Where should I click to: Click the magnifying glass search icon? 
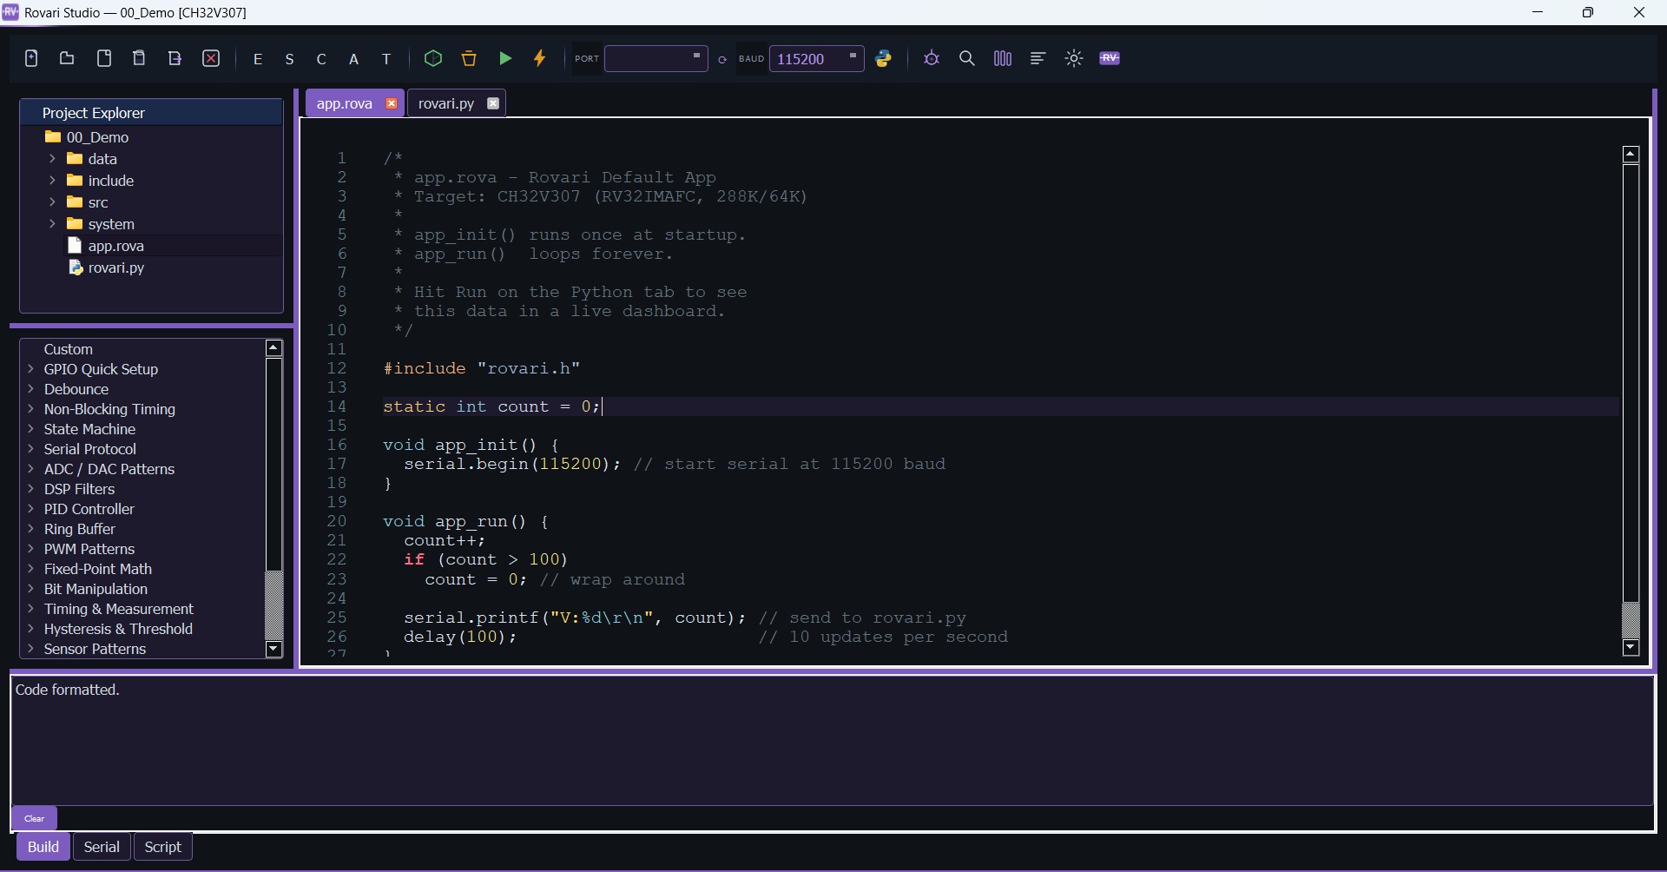tap(967, 58)
